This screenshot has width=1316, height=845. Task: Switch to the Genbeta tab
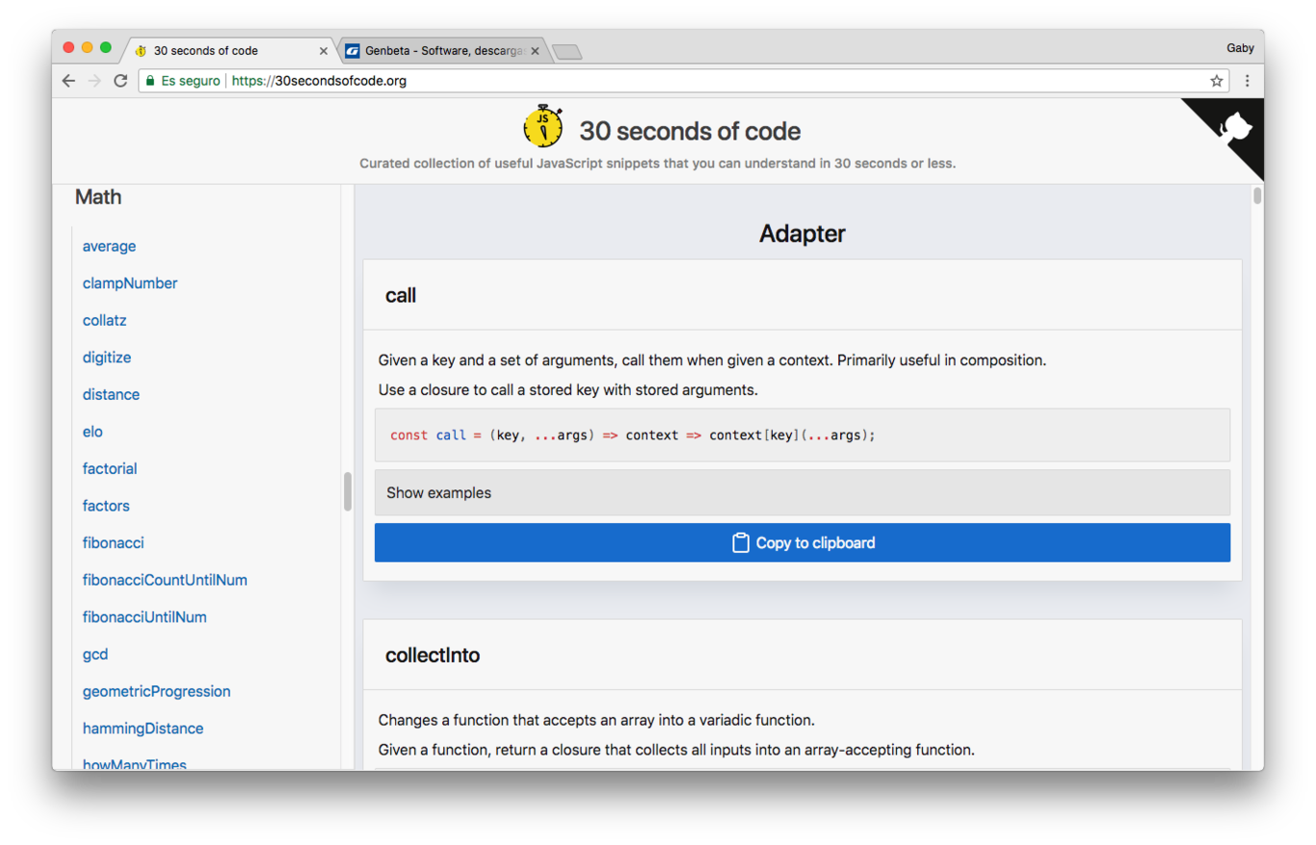pyautogui.click(x=434, y=50)
